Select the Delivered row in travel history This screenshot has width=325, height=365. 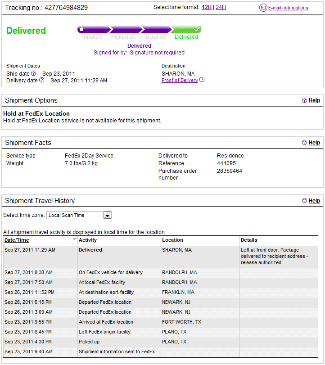click(x=161, y=256)
